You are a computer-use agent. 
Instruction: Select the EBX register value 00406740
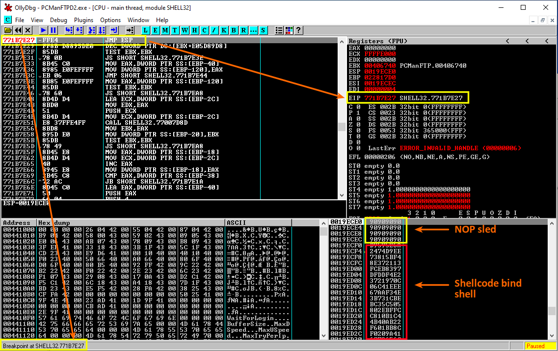pyautogui.click(x=380, y=65)
